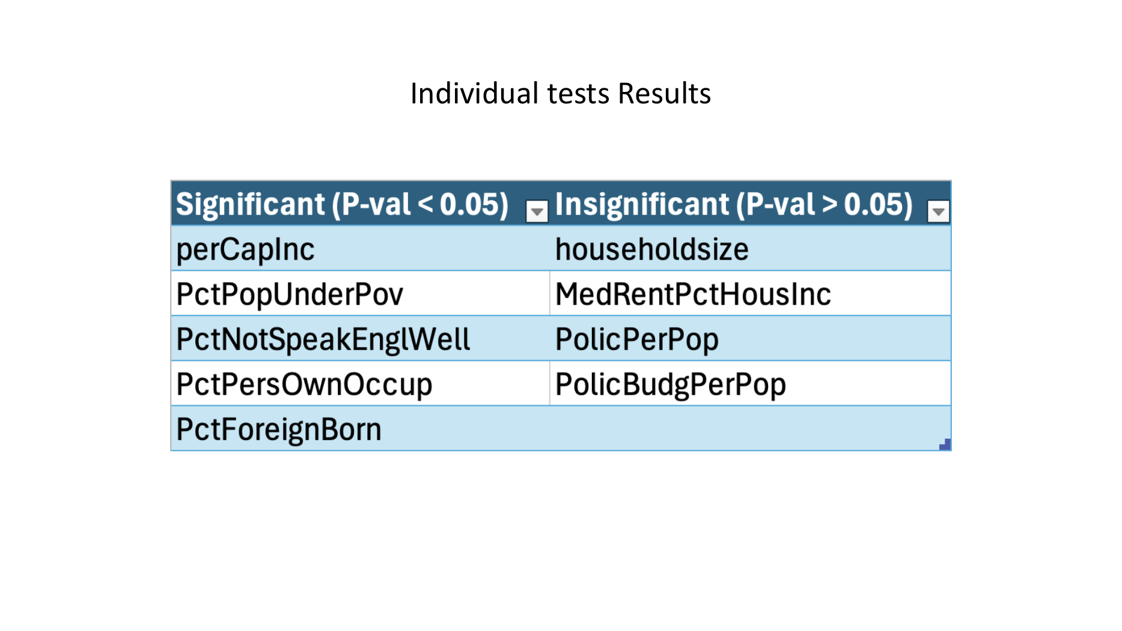Click the word Results in title
Screen dimensions: 1122x631
pos(665,94)
